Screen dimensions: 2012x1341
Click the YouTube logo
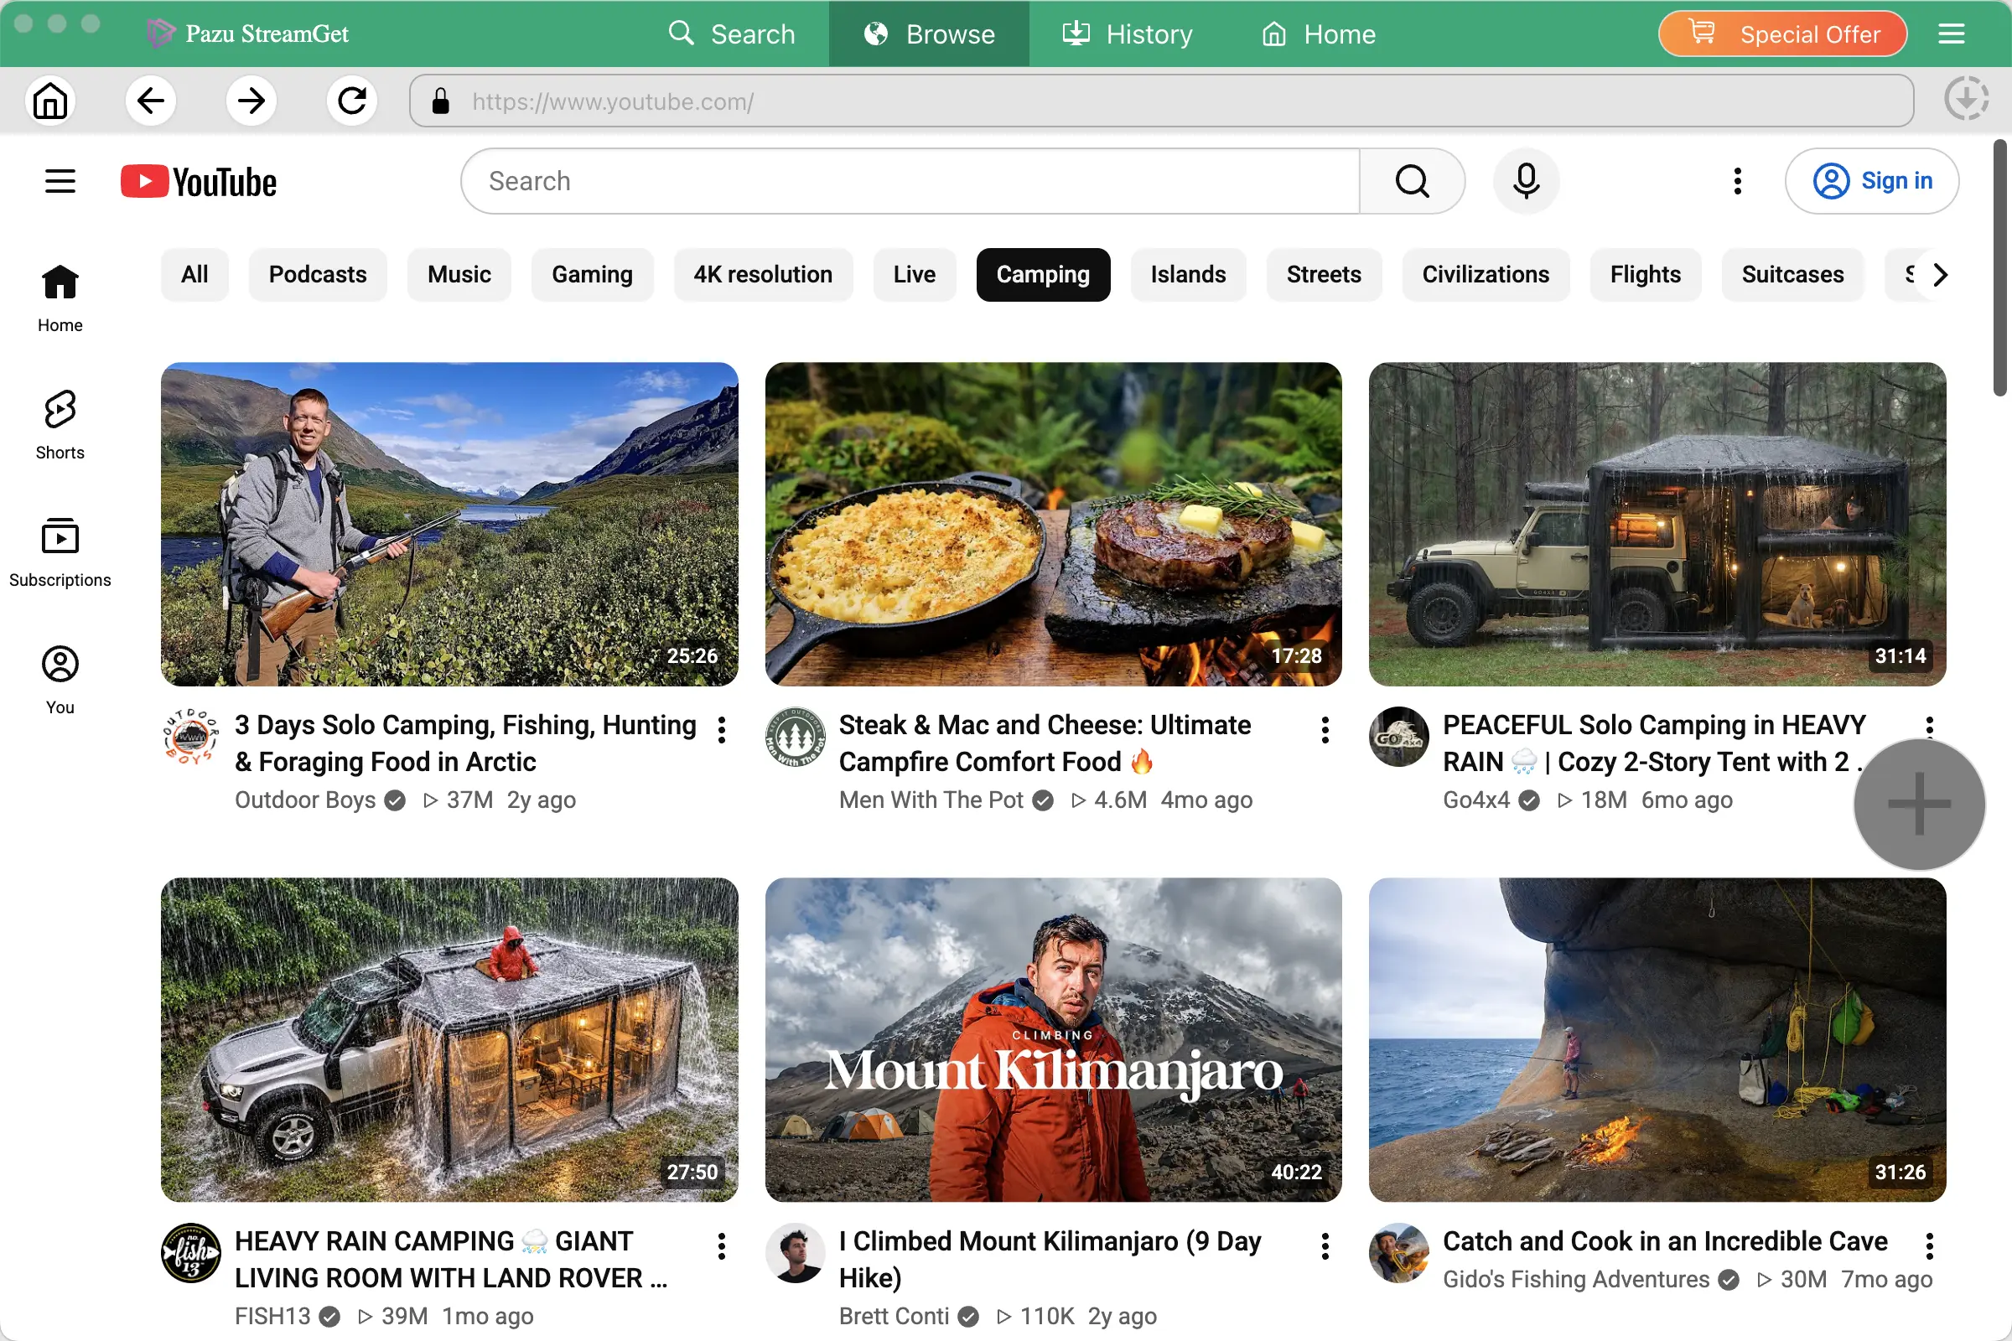(x=199, y=181)
